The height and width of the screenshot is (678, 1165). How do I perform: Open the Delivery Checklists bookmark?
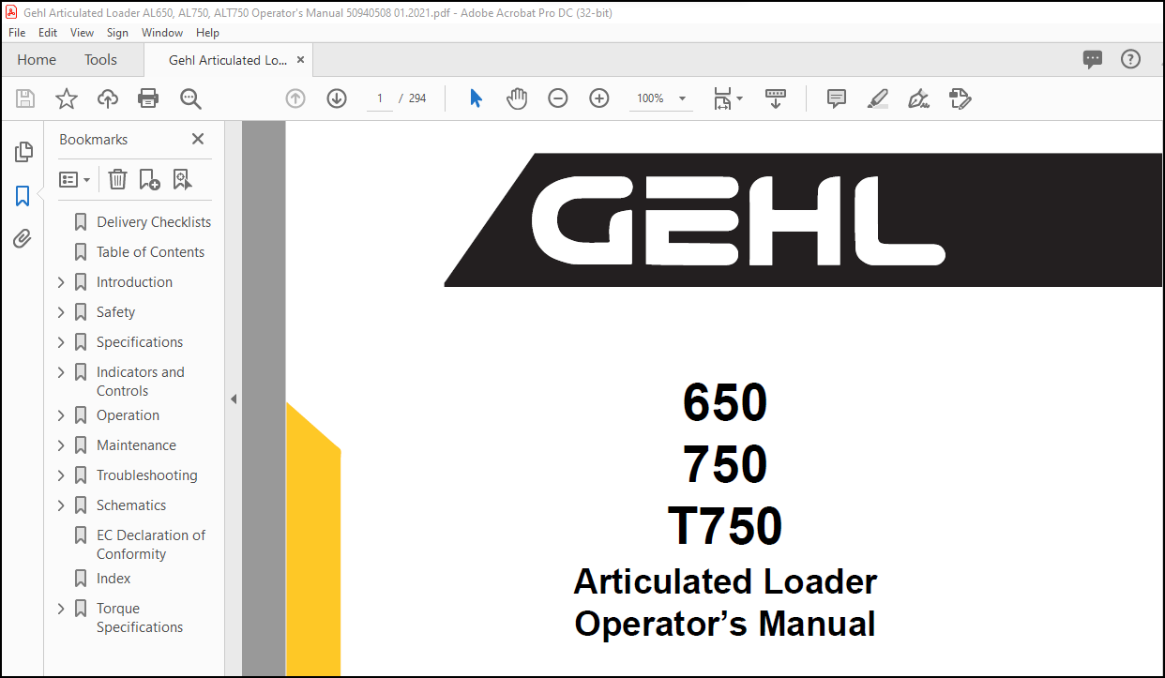[x=154, y=222]
